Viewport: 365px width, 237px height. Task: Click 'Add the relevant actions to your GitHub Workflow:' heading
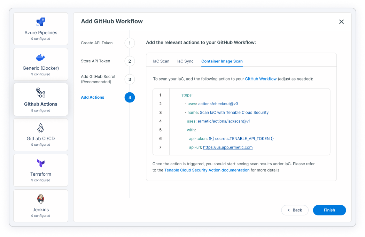point(201,43)
